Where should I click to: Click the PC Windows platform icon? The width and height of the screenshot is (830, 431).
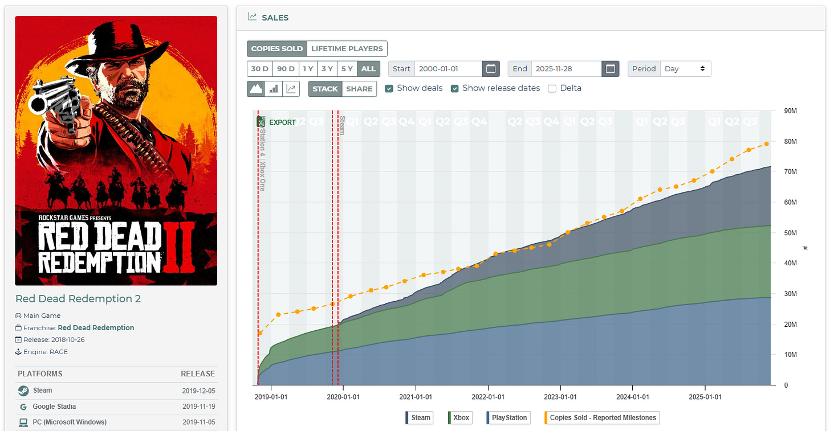(23, 422)
